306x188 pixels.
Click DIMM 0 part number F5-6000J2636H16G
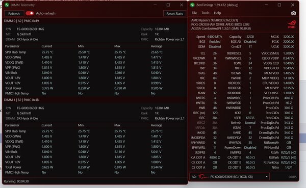[x=31, y=29]
